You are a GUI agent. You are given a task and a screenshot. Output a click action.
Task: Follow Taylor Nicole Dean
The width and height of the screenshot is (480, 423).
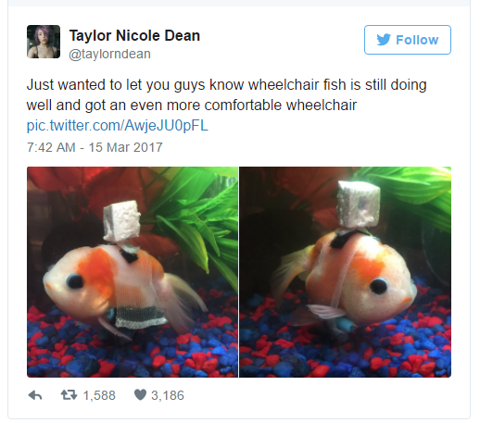(x=408, y=40)
